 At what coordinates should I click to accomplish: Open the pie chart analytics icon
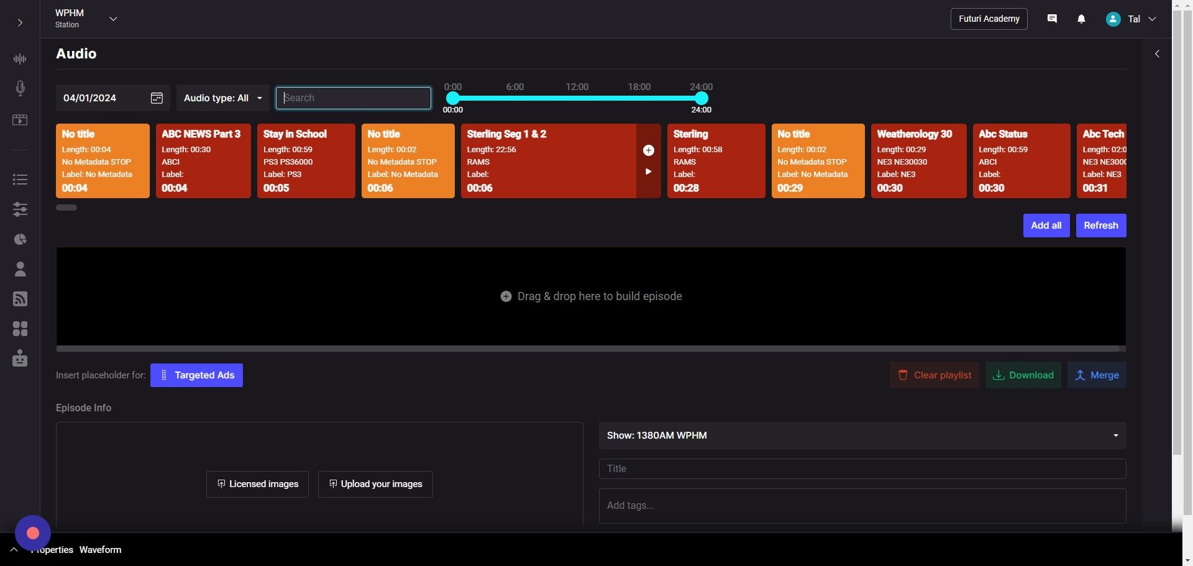20,239
